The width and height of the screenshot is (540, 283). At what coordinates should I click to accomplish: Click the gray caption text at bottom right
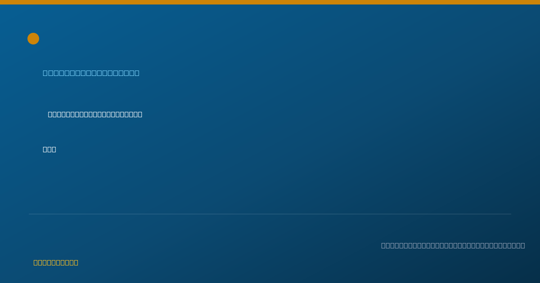click(453, 245)
